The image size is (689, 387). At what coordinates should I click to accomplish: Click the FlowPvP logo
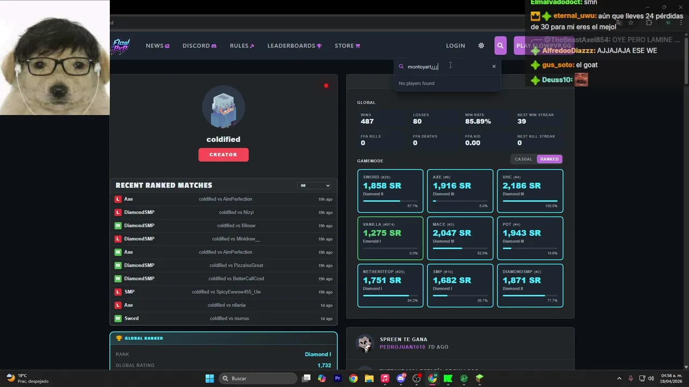pyautogui.click(x=120, y=46)
